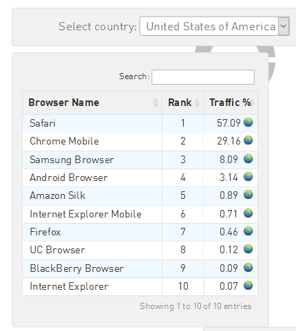Click the globe icon in Internet Explorer row
The width and height of the screenshot is (296, 331).
[248, 286]
